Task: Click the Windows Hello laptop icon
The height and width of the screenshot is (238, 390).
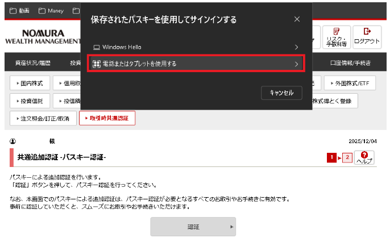Action: coord(96,47)
